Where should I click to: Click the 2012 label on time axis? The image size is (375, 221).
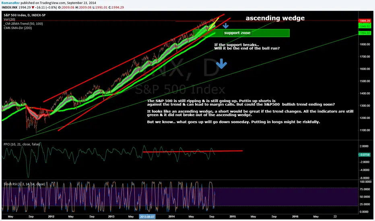(x=51, y=217)
